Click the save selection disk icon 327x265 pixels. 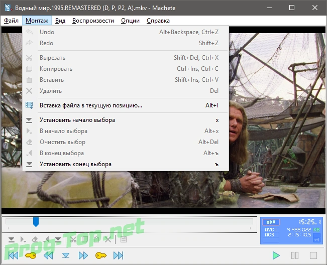[124, 239]
